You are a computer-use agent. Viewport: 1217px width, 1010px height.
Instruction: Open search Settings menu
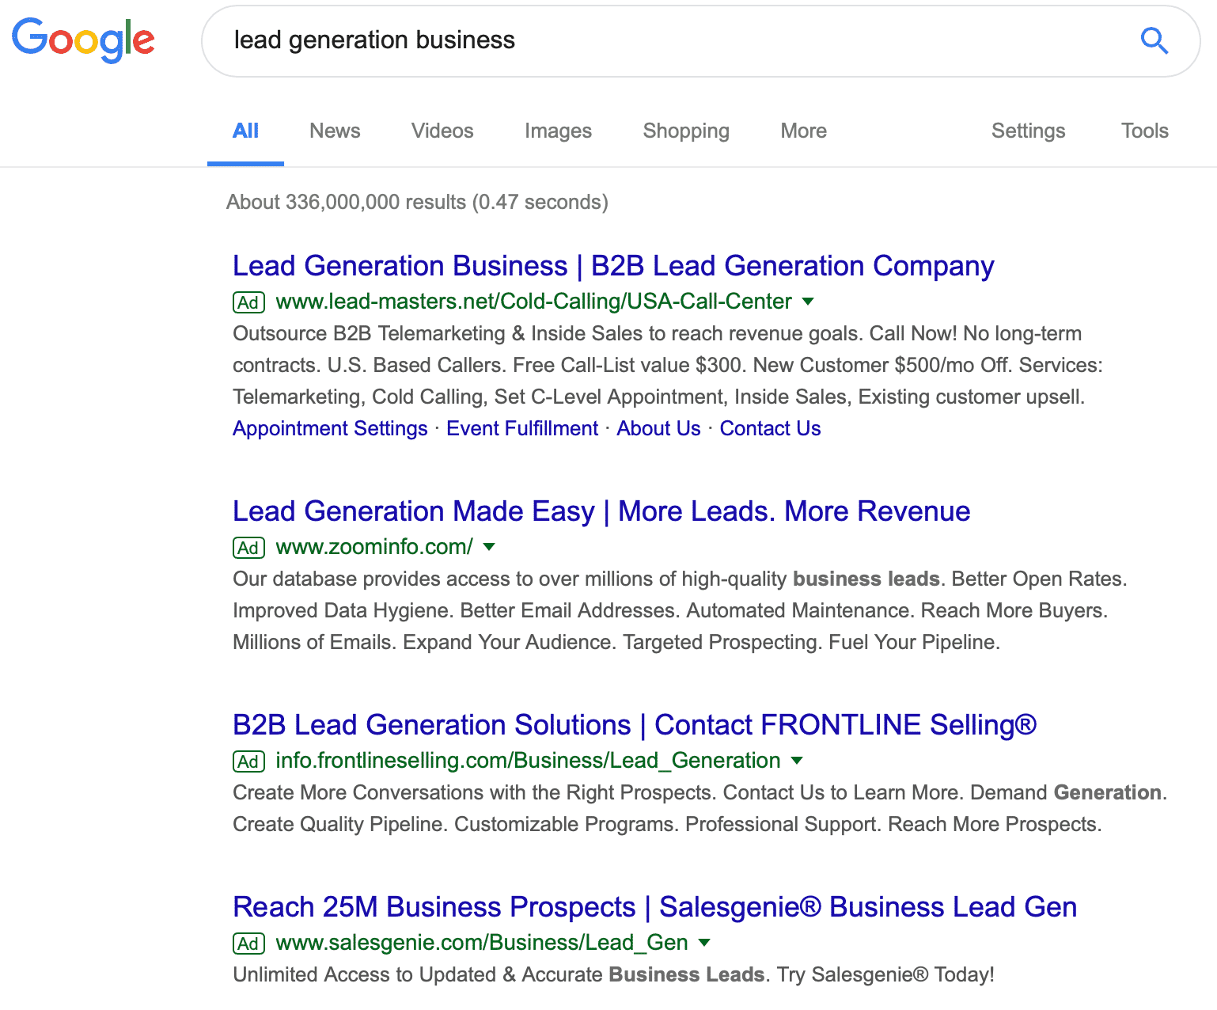(1028, 131)
